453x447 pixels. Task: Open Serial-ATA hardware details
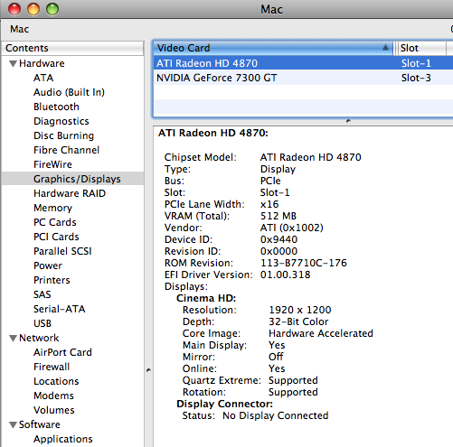pos(60,309)
